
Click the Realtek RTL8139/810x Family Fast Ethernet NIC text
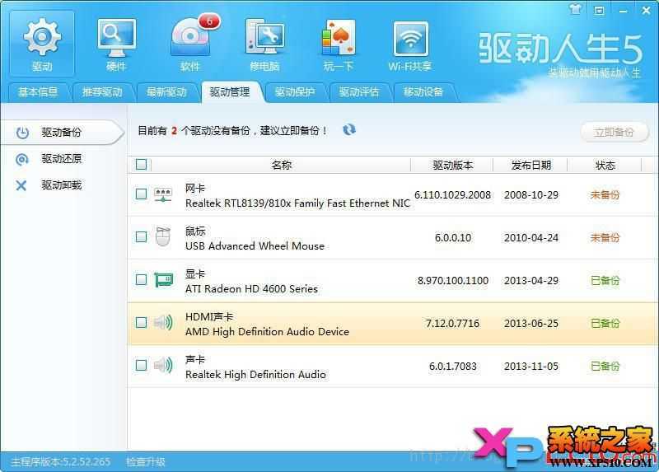coord(297,203)
